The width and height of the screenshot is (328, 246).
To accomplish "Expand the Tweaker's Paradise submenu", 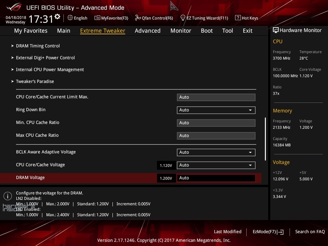I will (x=35, y=81).
